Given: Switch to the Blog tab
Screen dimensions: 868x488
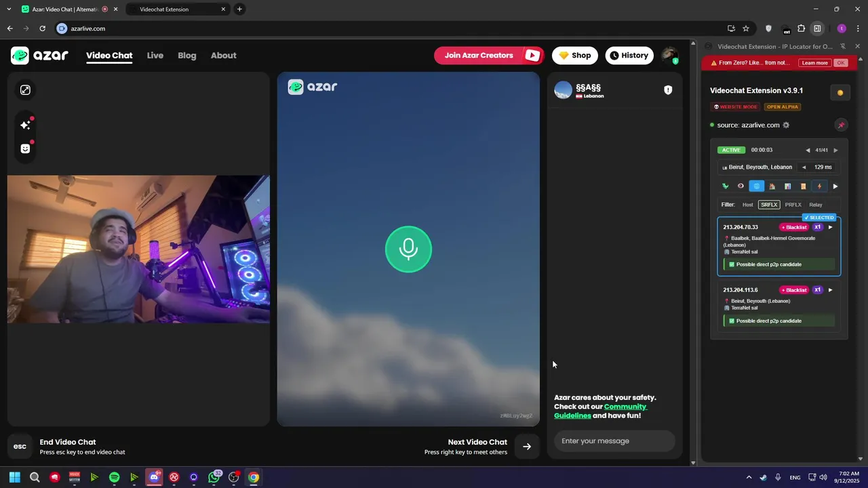Looking at the screenshot, I should coord(187,56).
